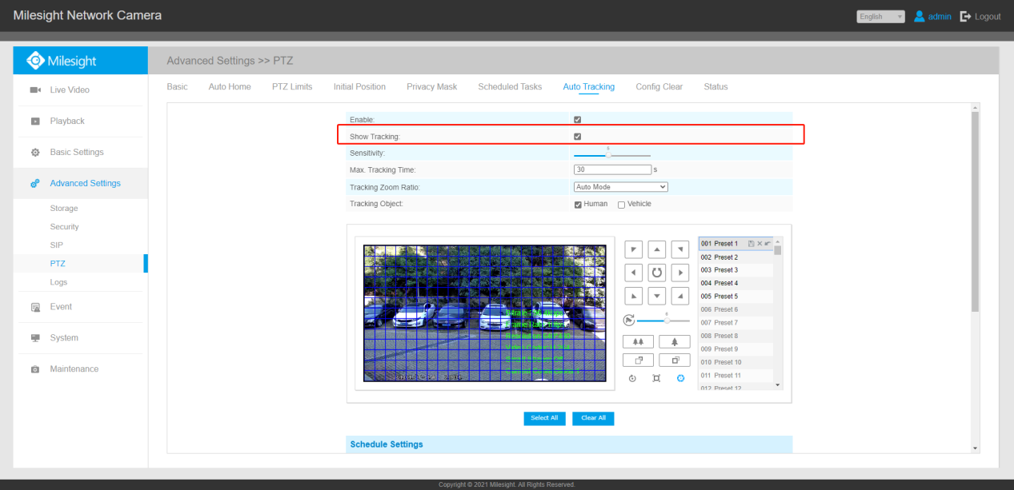
Task: Pan camera left with PTZ arrow
Action: (633, 273)
